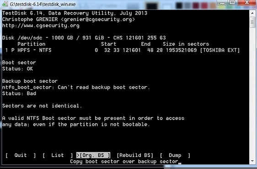Minimize the testdisk_win.exe window
This screenshot has width=257, height=169.
click(222, 3)
